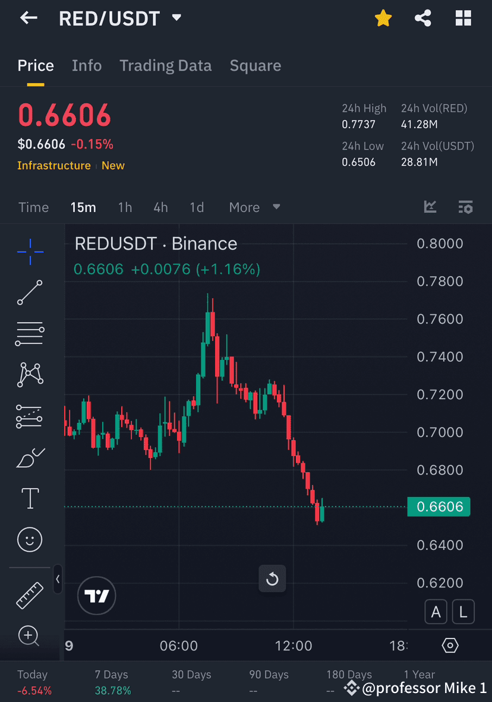The width and height of the screenshot is (492, 702).
Task: Open the zoom magnifier tool
Action: pyautogui.click(x=30, y=635)
